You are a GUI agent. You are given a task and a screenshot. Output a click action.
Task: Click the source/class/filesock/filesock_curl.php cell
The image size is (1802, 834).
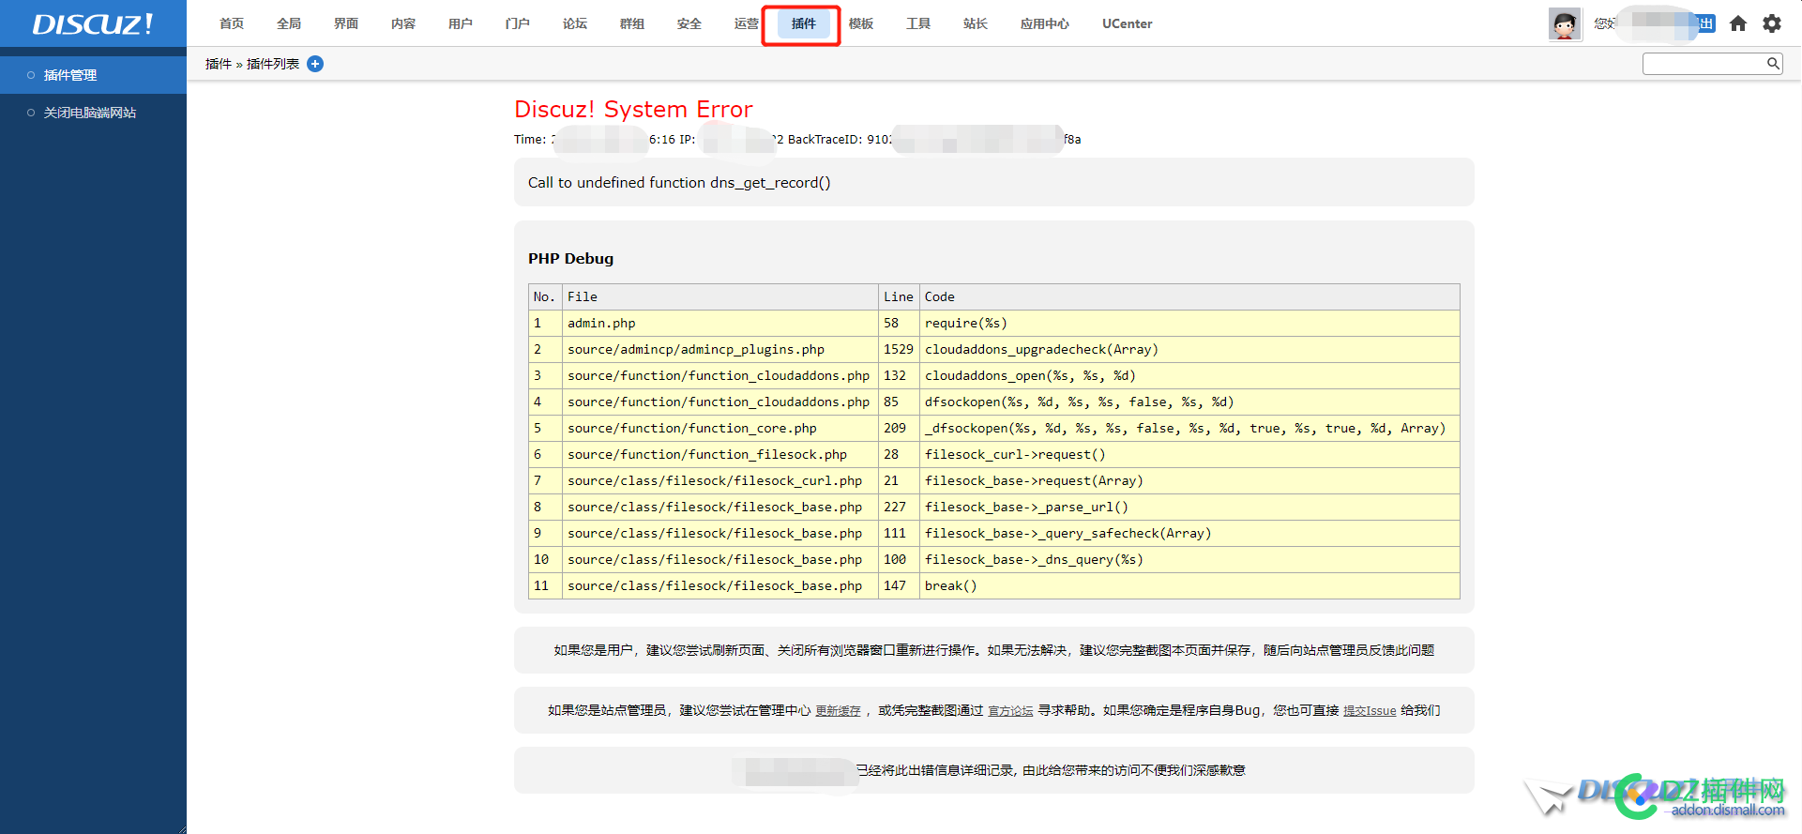tap(719, 480)
